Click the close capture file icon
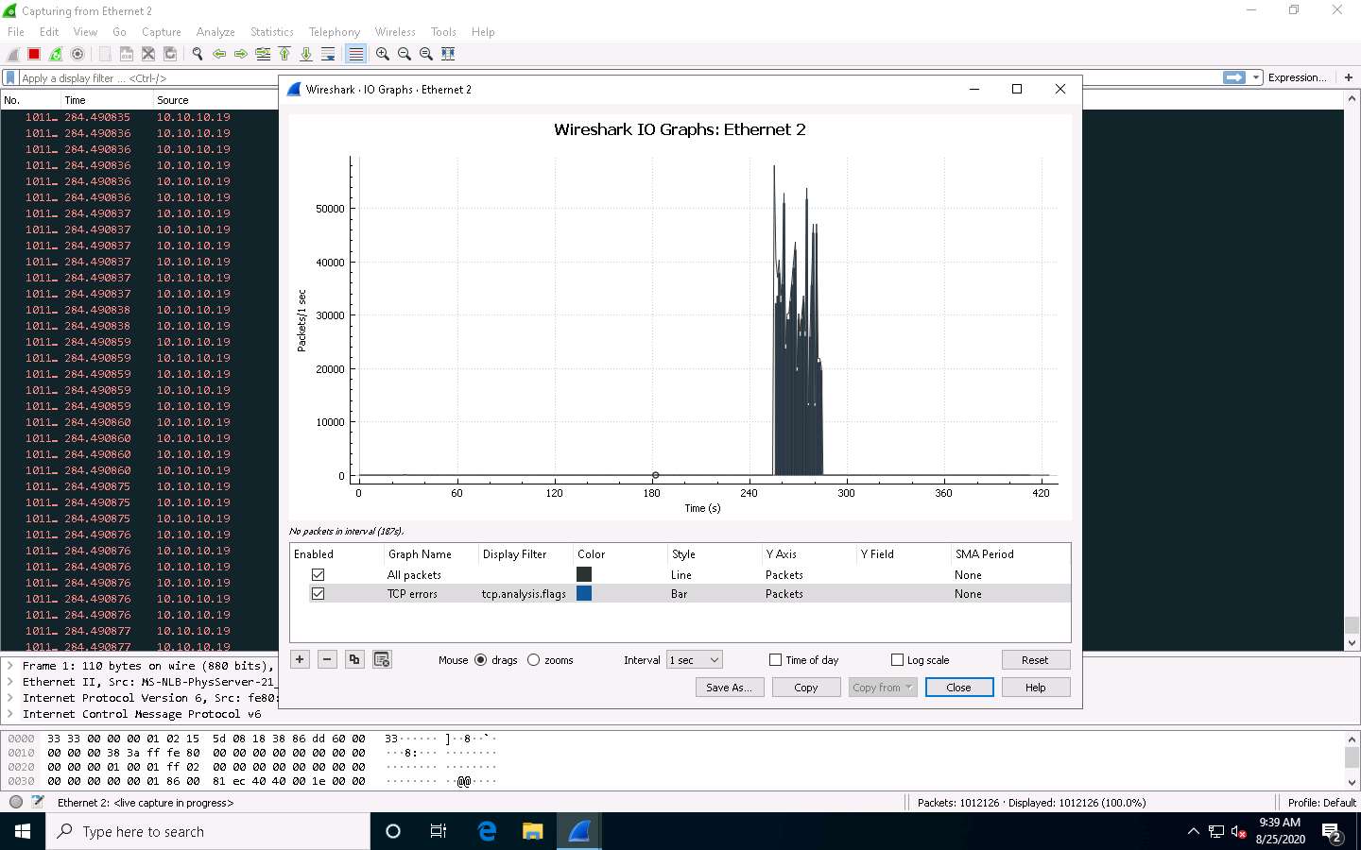The height and width of the screenshot is (850, 1361). (148, 54)
